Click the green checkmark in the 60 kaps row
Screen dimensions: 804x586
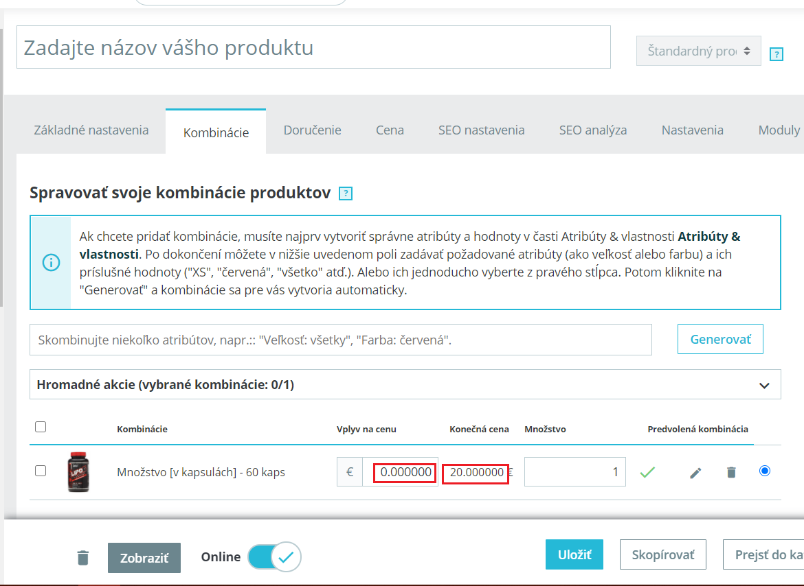tap(647, 472)
